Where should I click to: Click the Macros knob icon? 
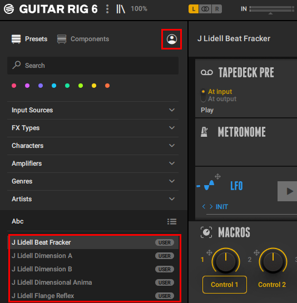[206, 232]
